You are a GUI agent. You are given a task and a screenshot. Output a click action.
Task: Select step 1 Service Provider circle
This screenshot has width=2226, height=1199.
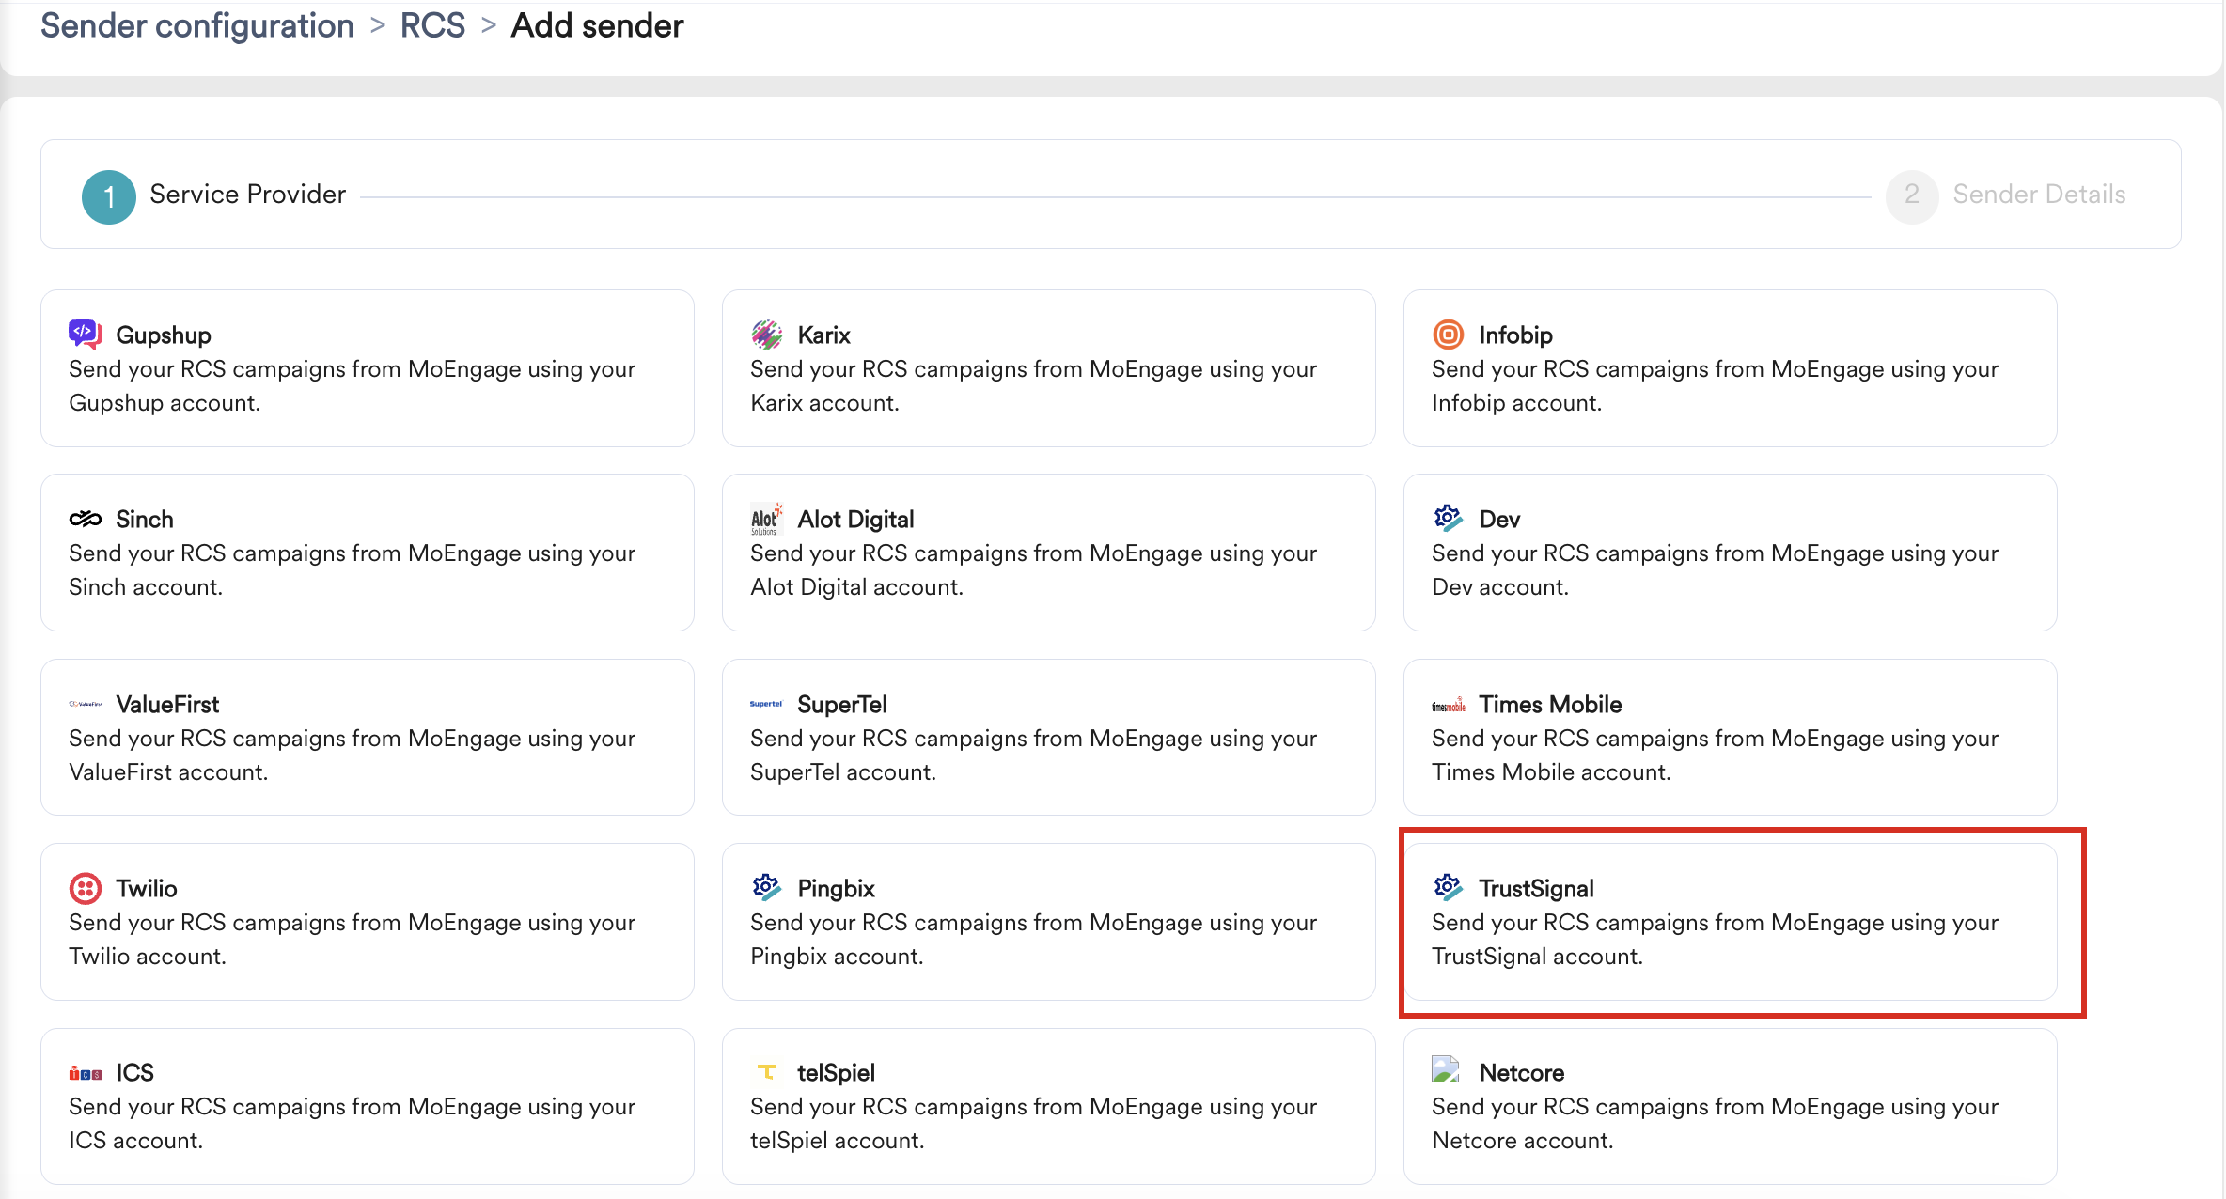coord(109,196)
